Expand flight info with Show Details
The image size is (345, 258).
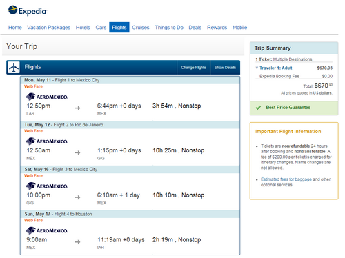click(225, 68)
